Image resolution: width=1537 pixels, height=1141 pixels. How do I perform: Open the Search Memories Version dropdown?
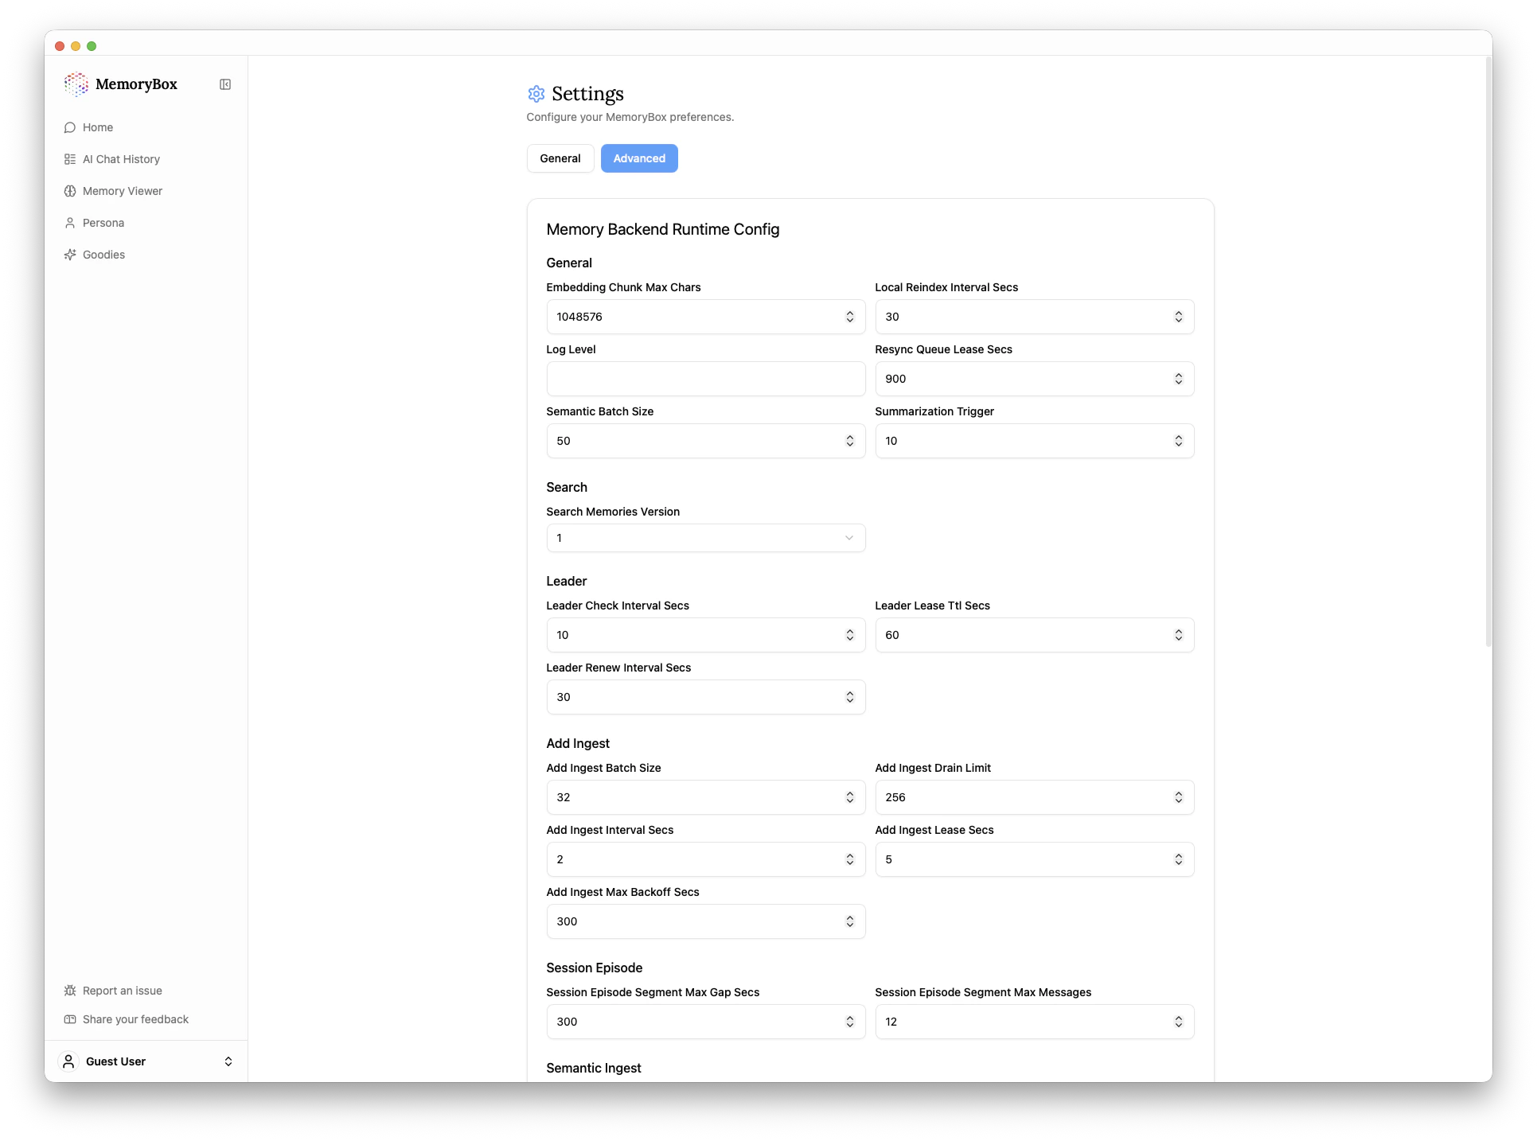(x=705, y=538)
